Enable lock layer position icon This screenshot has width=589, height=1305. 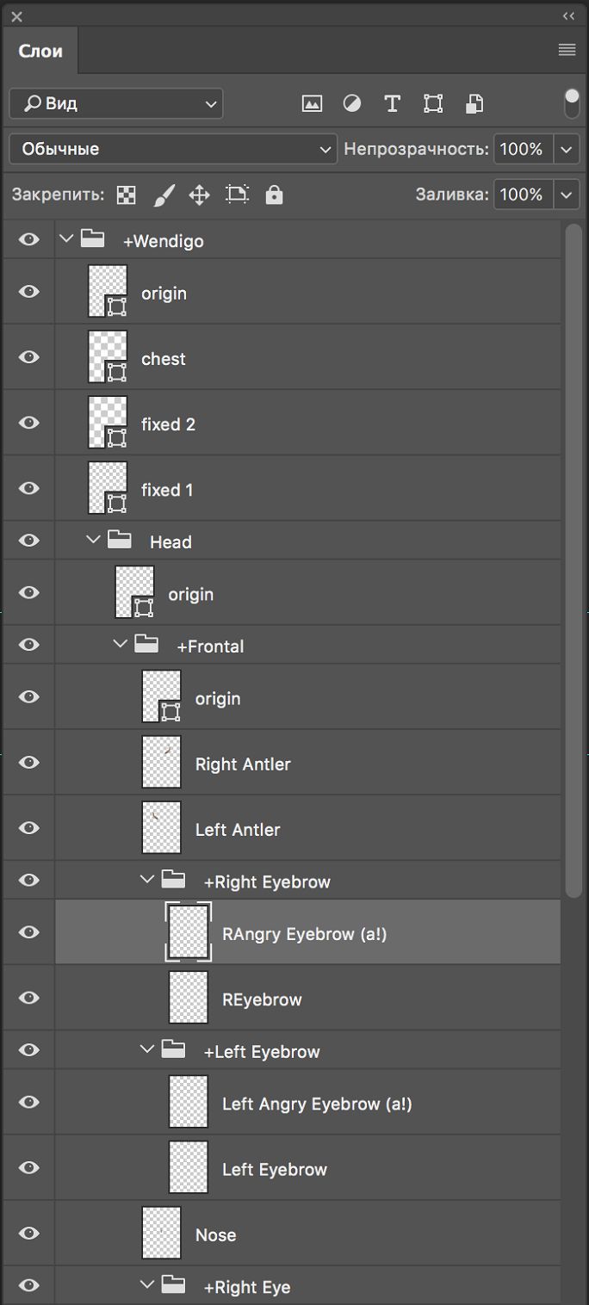[198, 195]
